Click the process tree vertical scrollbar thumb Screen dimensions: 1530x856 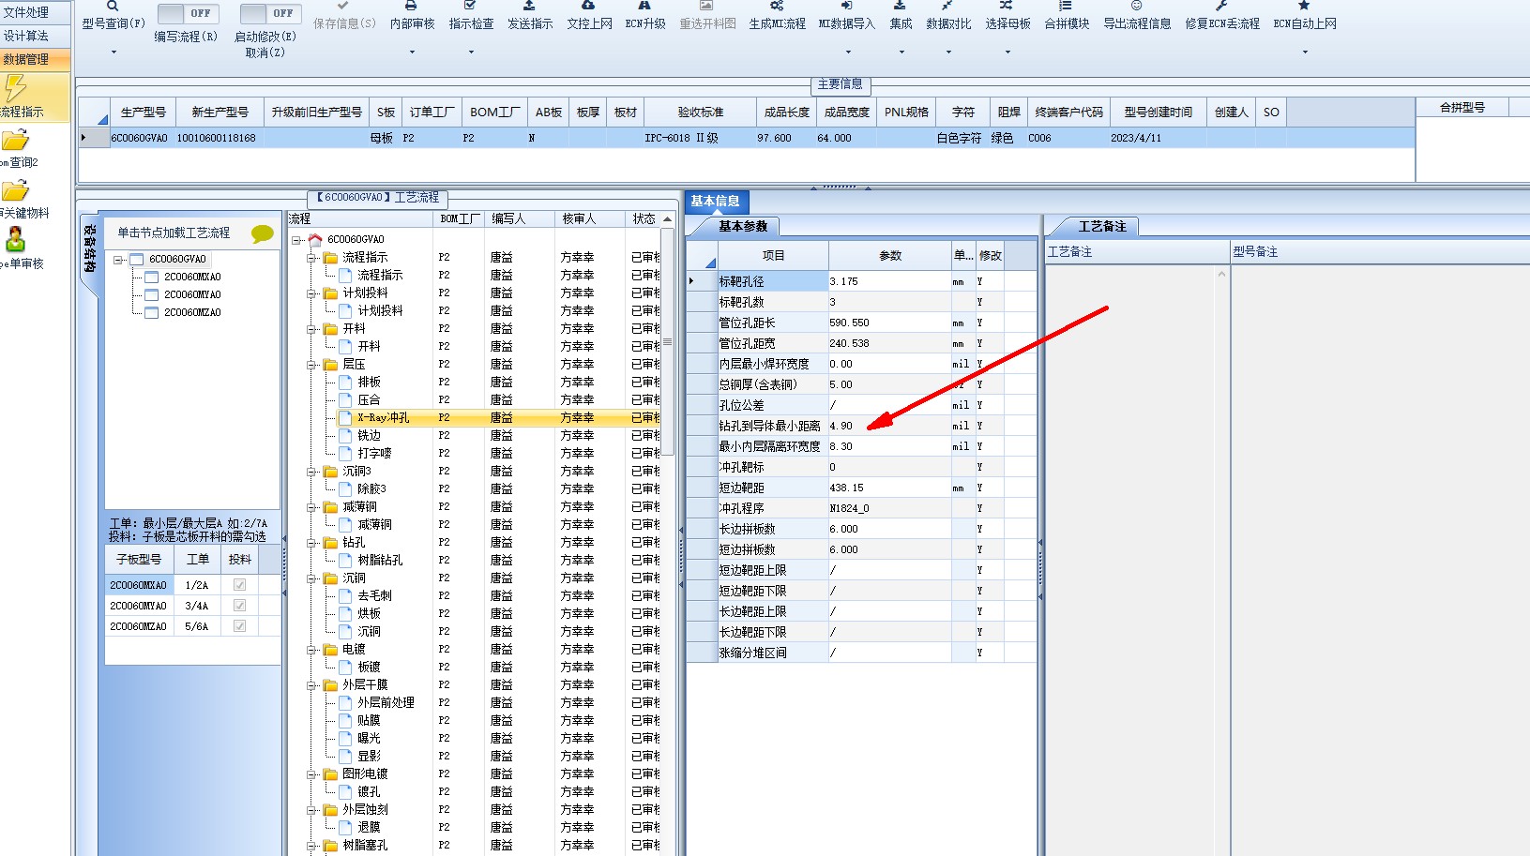click(667, 341)
